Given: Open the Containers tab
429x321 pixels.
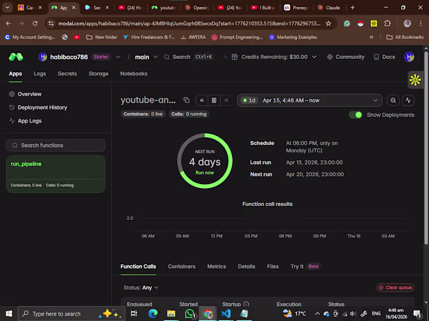Looking at the screenshot, I should click(182, 266).
